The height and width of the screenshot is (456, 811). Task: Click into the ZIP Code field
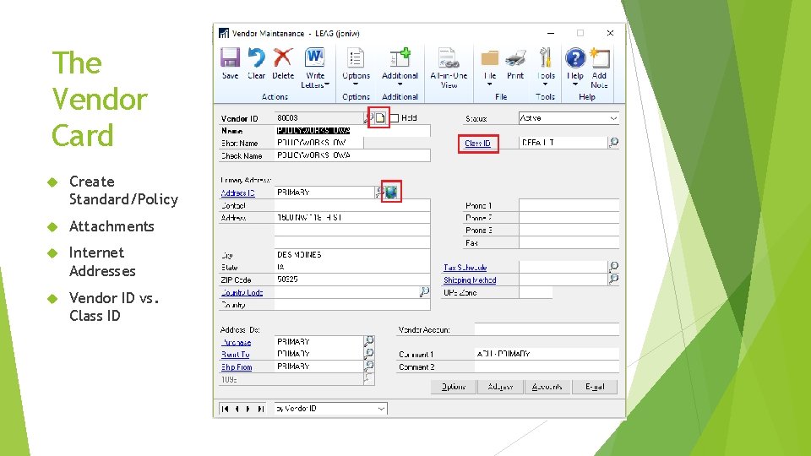352,280
